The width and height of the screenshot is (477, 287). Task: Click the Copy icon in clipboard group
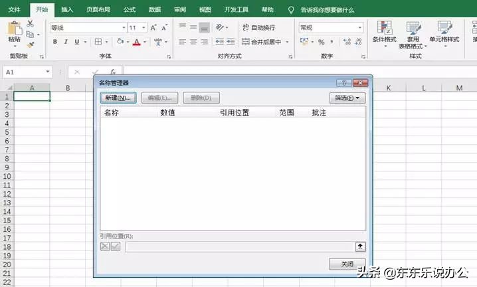(30, 35)
